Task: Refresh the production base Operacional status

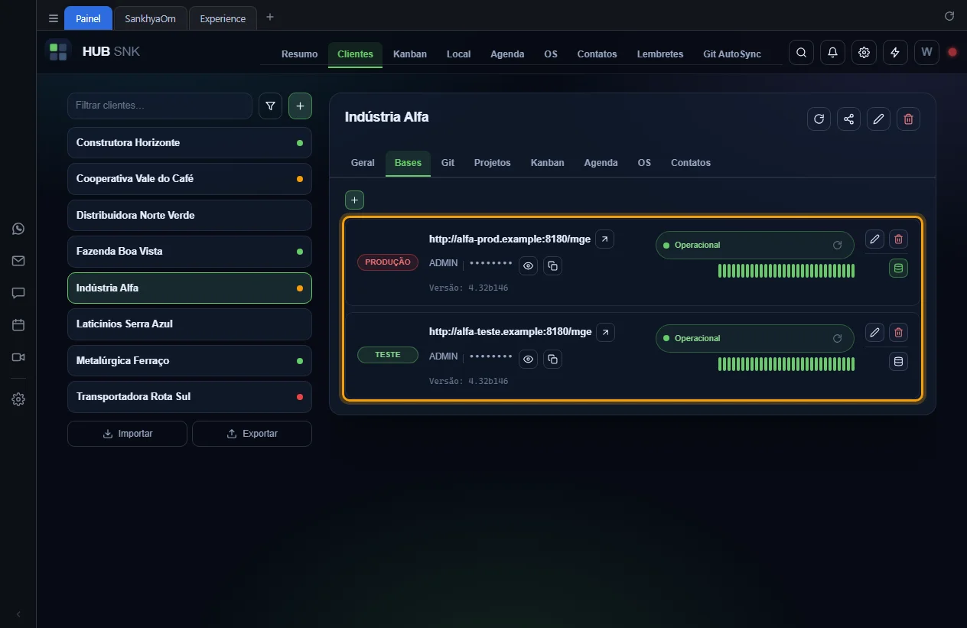Action: pyautogui.click(x=837, y=246)
